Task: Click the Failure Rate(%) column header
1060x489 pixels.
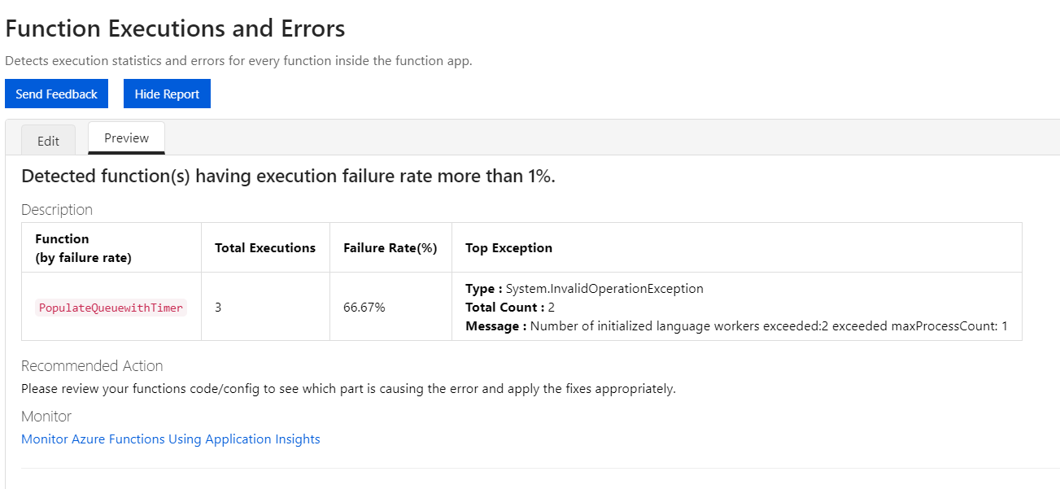Action: [390, 247]
